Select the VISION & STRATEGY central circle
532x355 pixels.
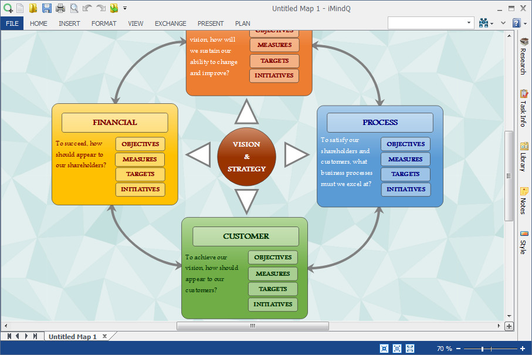[247, 157]
